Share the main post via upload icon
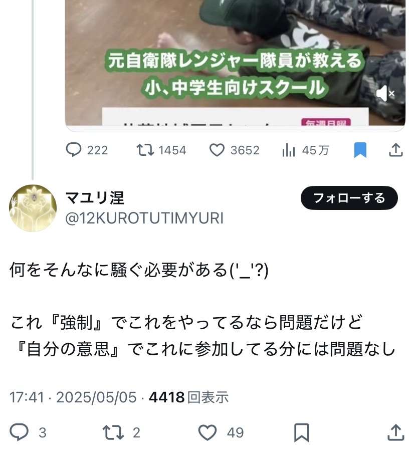The height and width of the screenshot is (453, 415). [x=395, y=432]
